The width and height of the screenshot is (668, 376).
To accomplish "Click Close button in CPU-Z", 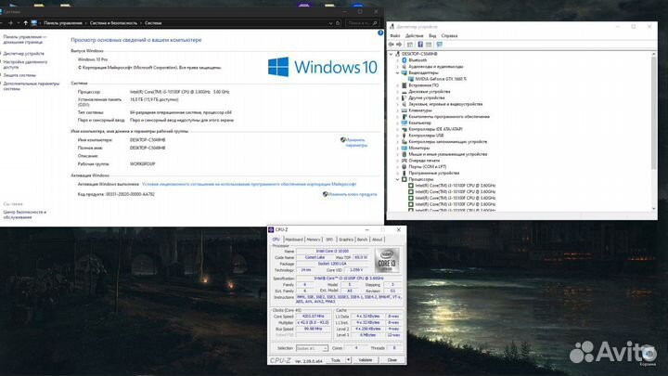I will tap(392, 360).
